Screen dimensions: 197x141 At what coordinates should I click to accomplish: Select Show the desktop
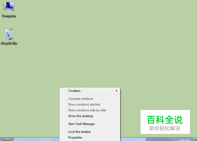90,116
